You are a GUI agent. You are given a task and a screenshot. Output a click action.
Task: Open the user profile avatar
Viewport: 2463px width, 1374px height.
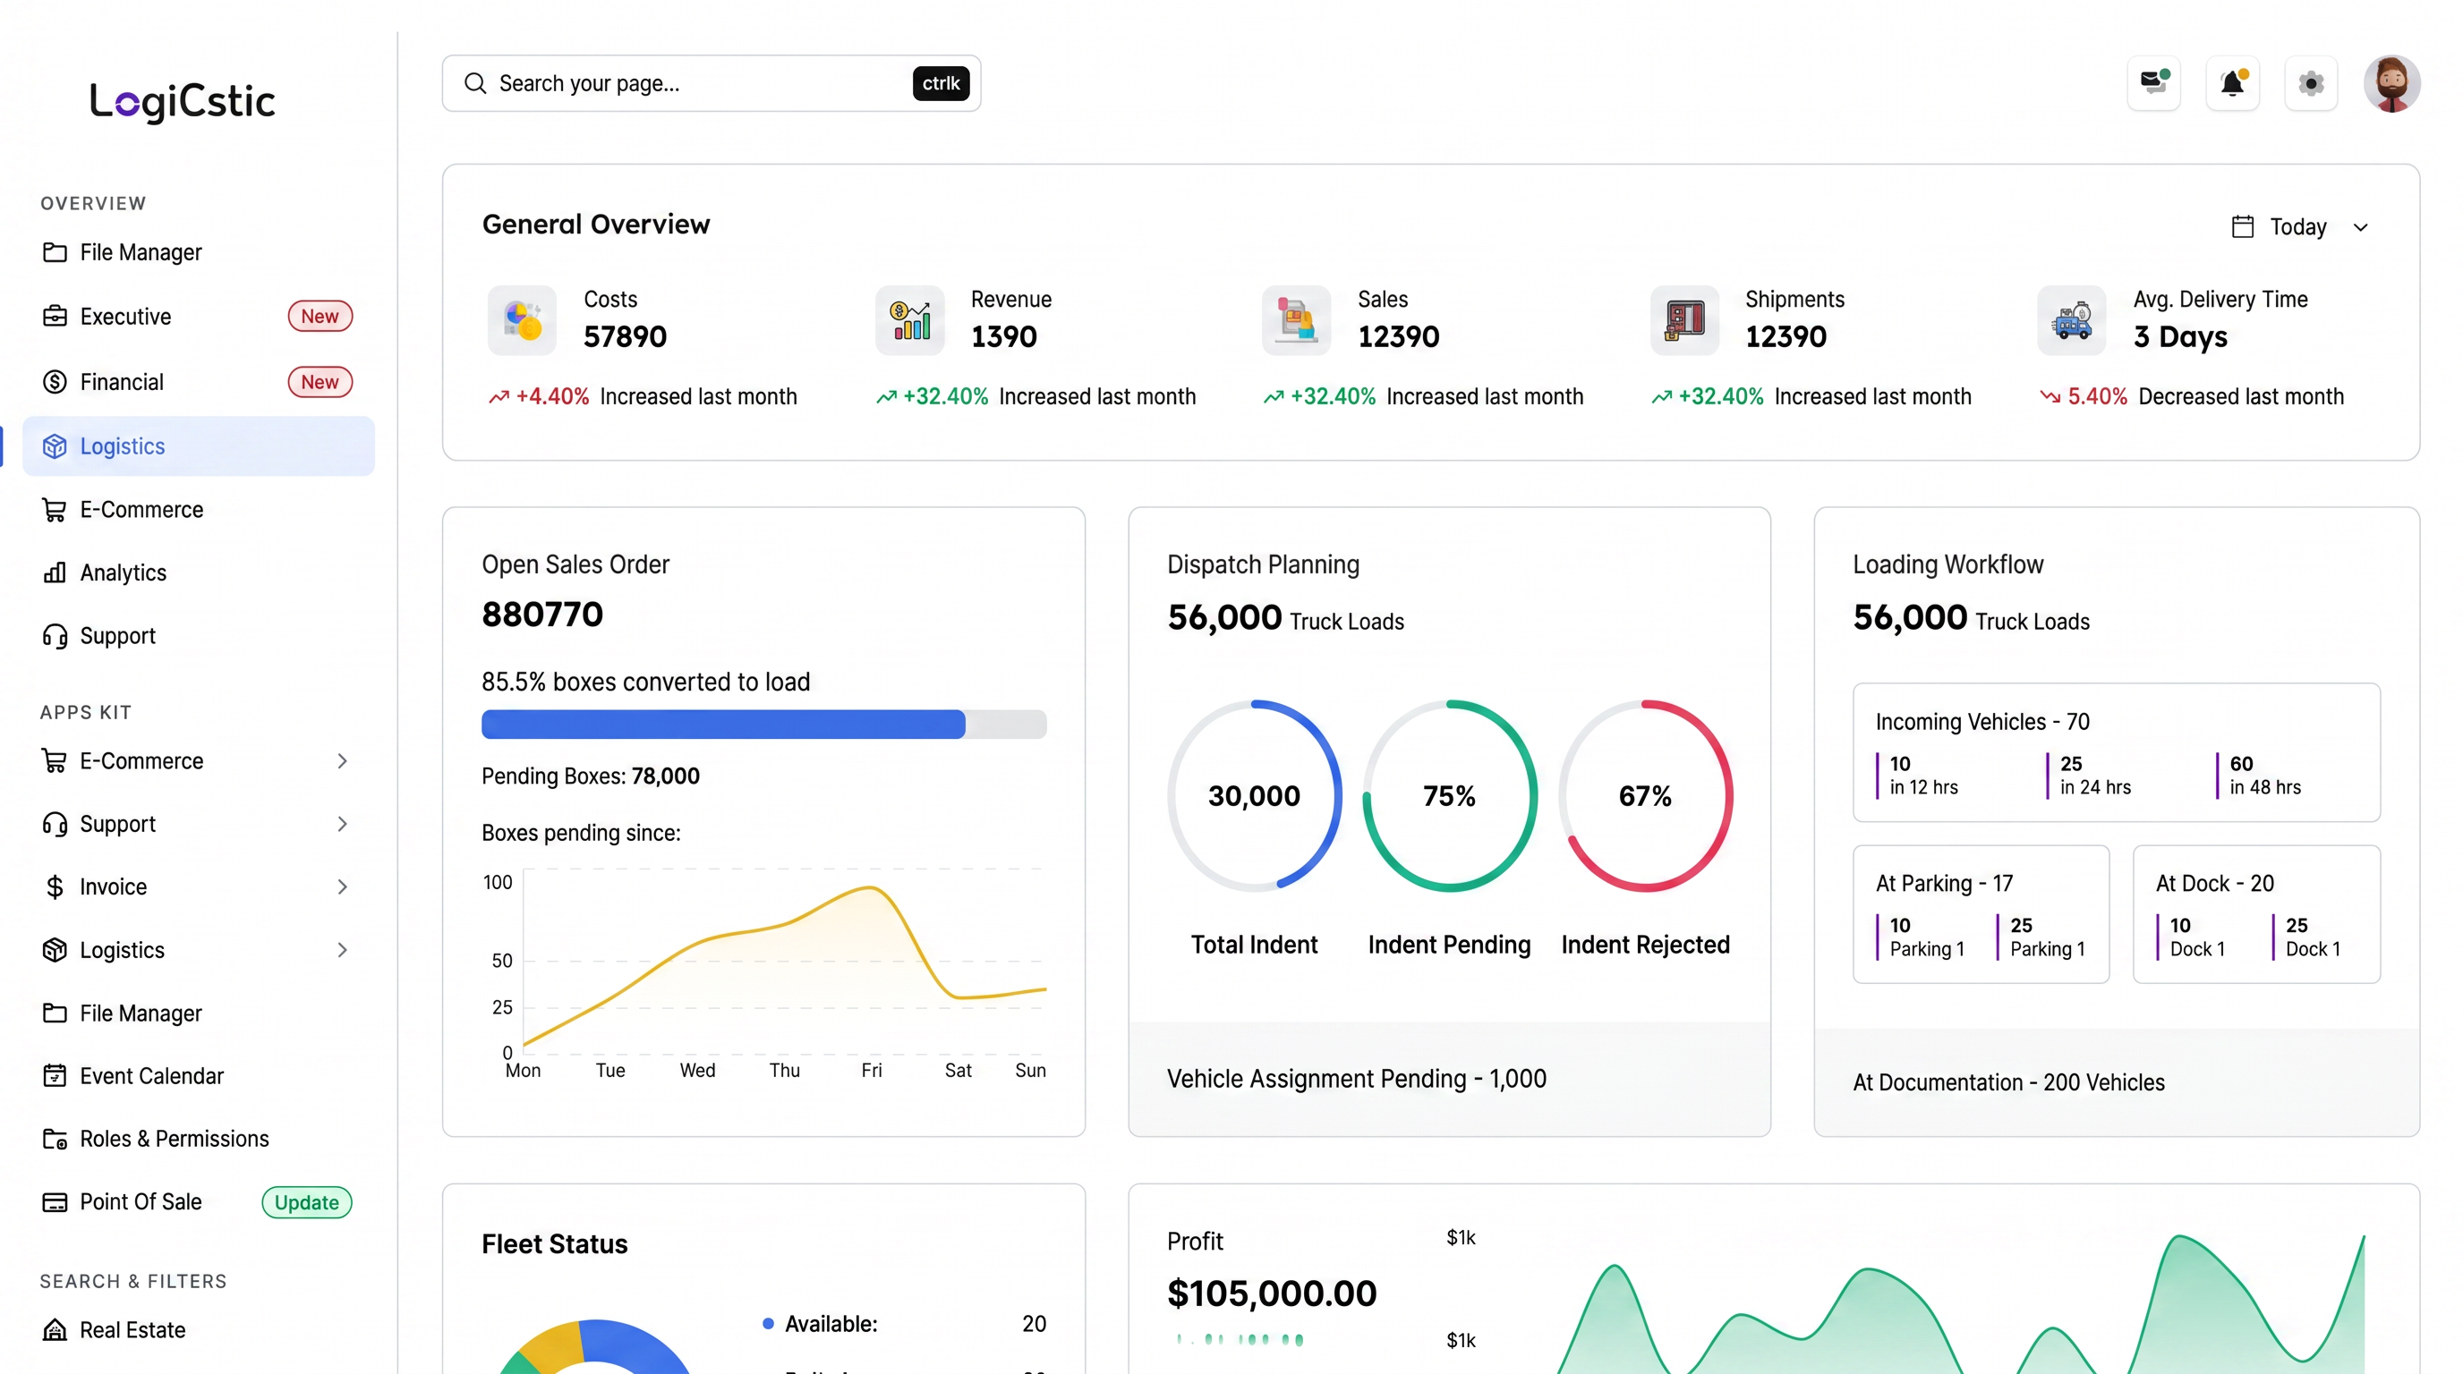coord(2391,83)
